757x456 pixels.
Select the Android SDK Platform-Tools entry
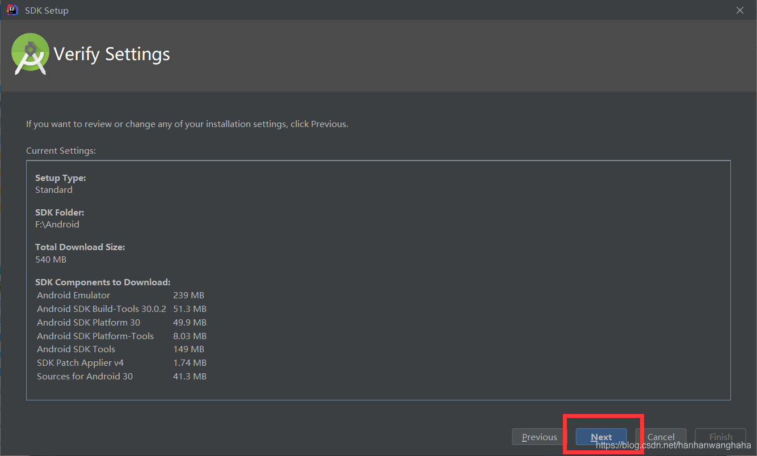95,336
